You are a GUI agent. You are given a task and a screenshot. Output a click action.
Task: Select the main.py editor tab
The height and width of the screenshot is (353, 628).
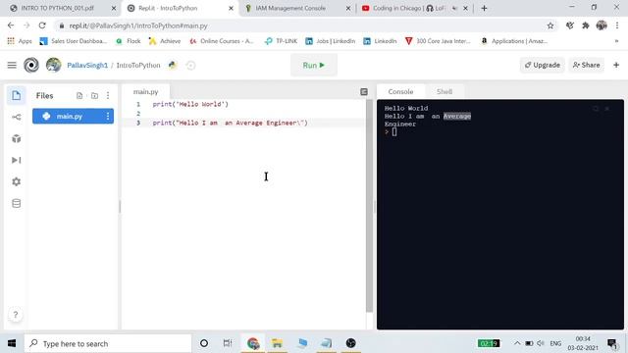[146, 91]
